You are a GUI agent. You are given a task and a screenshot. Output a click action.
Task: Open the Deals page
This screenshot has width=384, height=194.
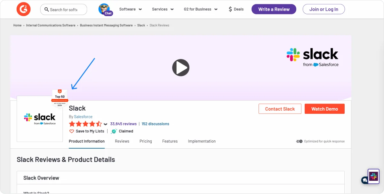236,9
